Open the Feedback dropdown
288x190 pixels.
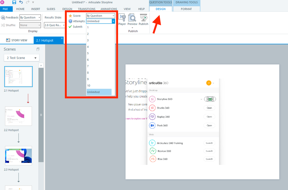[30, 17]
